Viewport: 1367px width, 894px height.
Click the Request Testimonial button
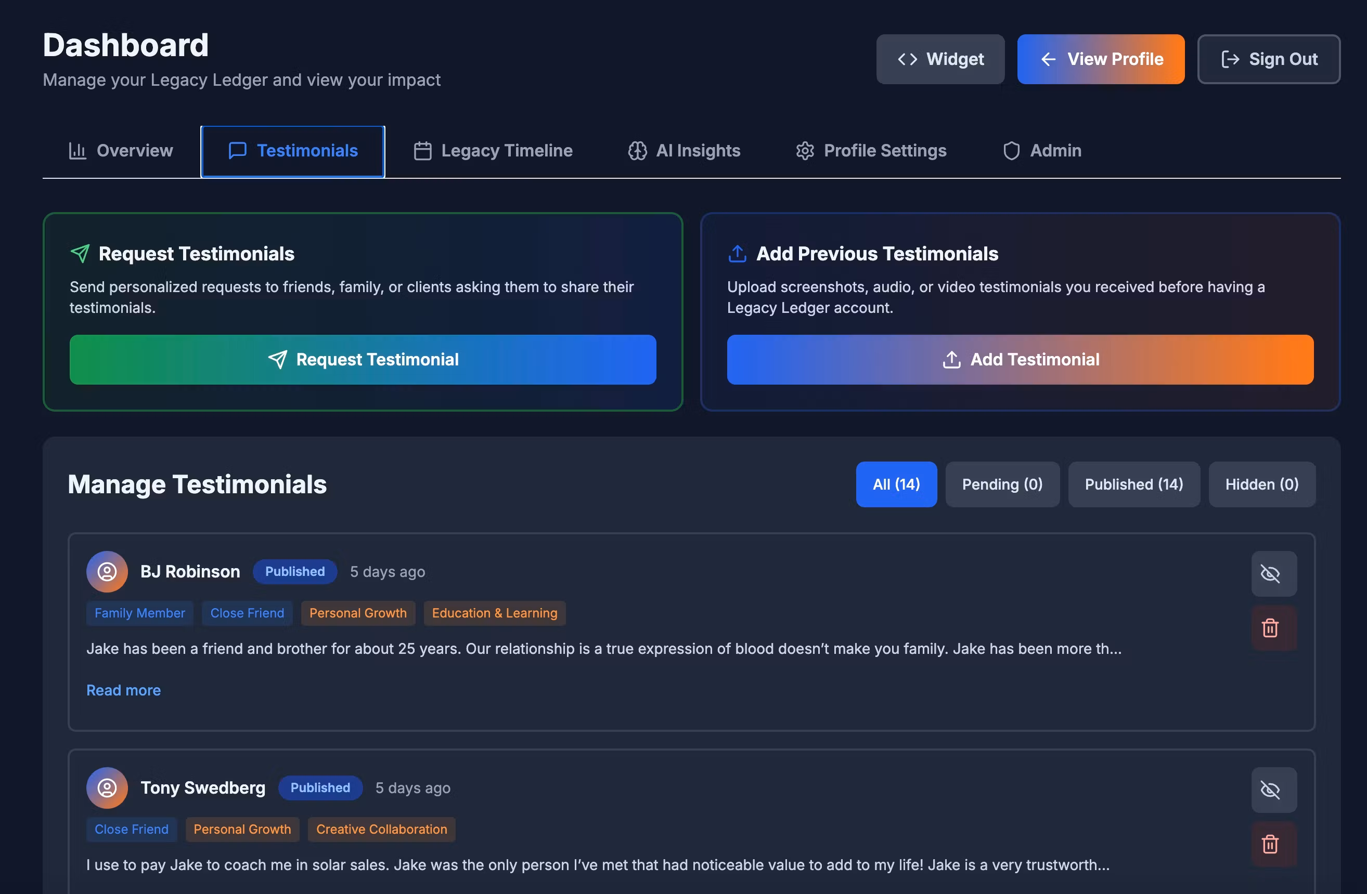click(363, 360)
